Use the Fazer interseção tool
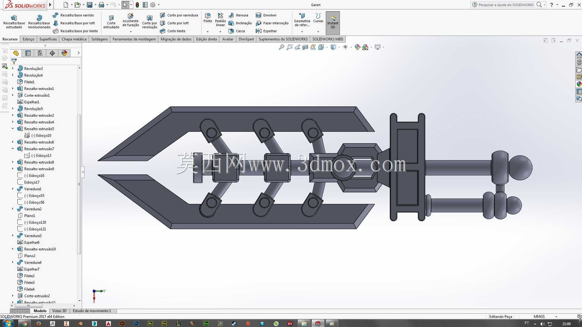The height and width of the screenshot is (327, 582). (272, 23)
